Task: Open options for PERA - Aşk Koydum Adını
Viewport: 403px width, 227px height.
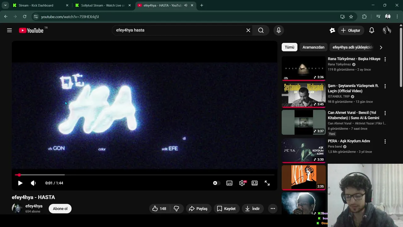Action: pos(385,141)
